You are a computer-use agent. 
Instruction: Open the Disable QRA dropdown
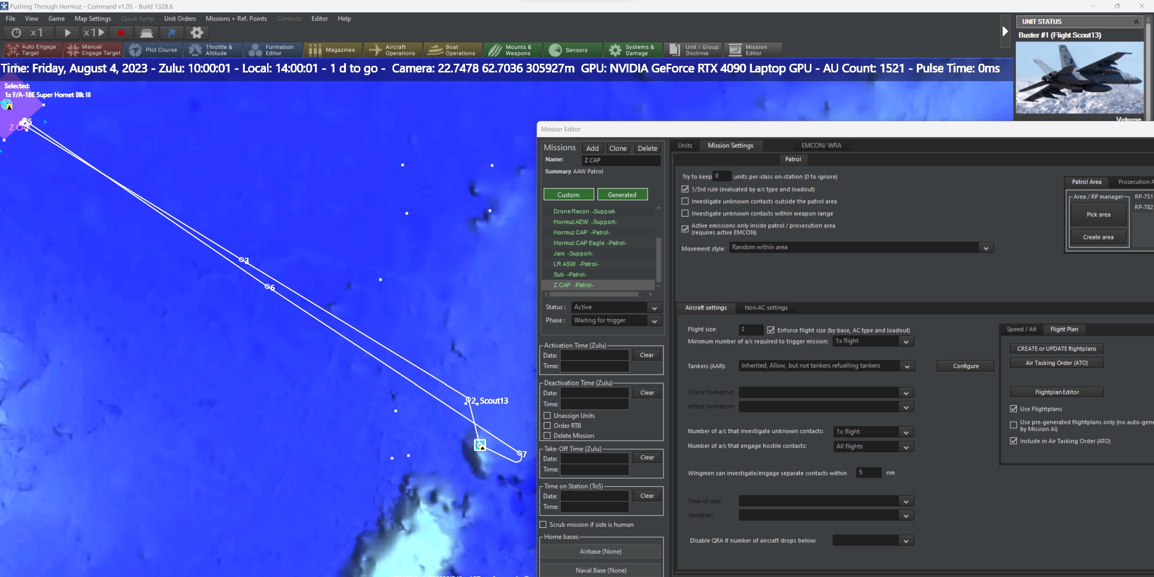873,540
